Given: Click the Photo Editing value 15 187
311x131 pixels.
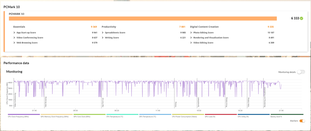Looking at the screenshot, I should 271,33.
